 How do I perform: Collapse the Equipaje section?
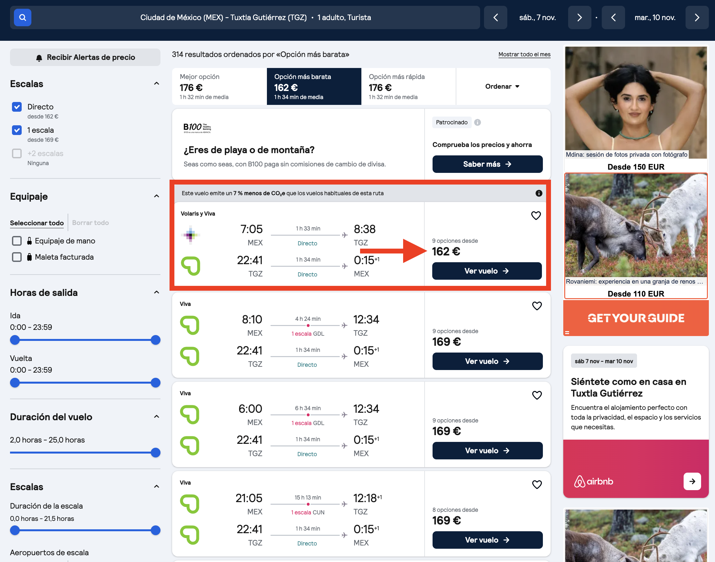(157, 196)
